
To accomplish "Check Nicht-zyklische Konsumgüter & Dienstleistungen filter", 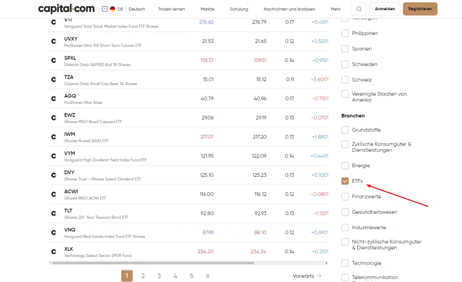I will tap(345, 241).
